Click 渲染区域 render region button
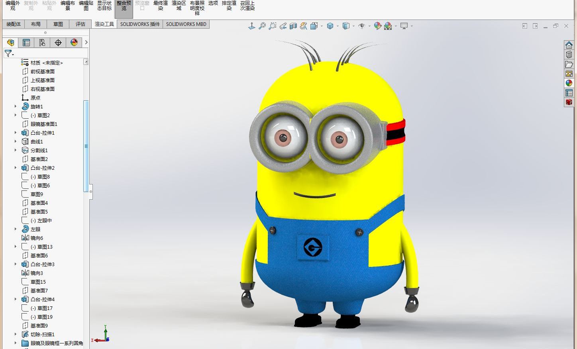 point(179,6)
